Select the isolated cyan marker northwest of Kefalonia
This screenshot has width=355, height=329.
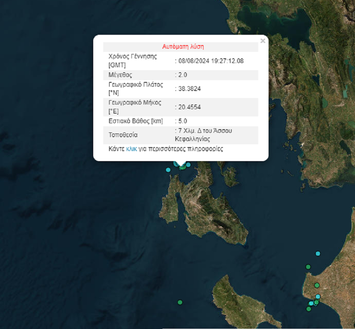point(168,170)
